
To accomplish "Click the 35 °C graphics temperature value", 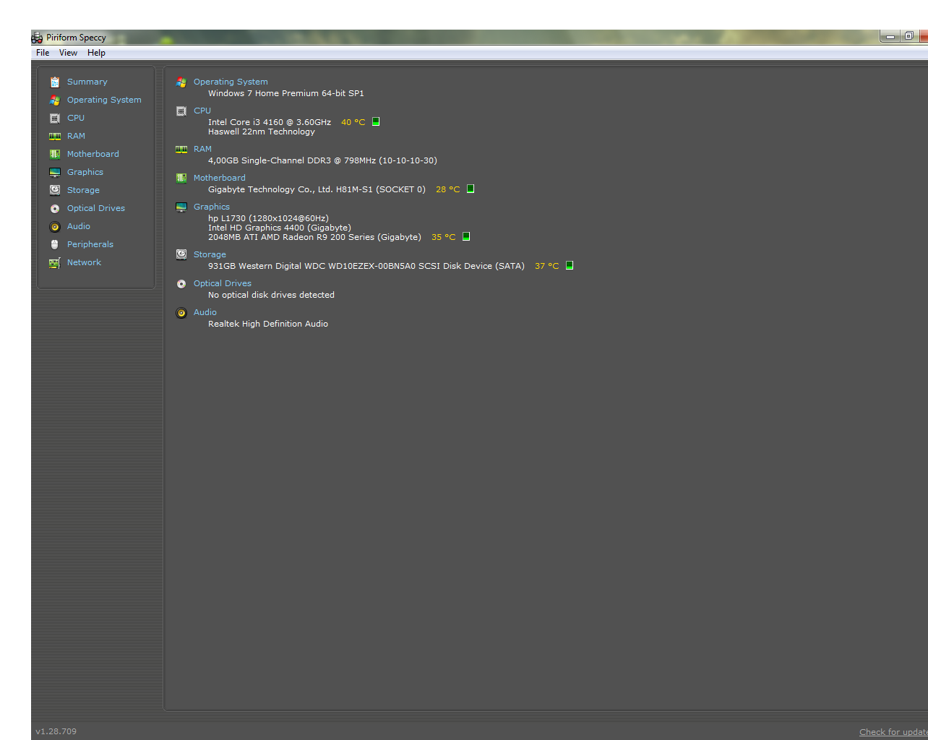I will 443,237.
